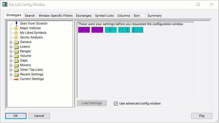The width and height of the screenshot is (219, 123).
Task: Click the teal dollar sign filter icon
Action: (x=110, y=30)
